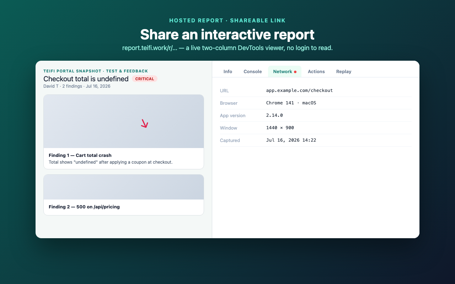Screen dimensions: 455x284
Task: Click the Captured value Jul 16, 2026 14:22
Action: [291, 140]
